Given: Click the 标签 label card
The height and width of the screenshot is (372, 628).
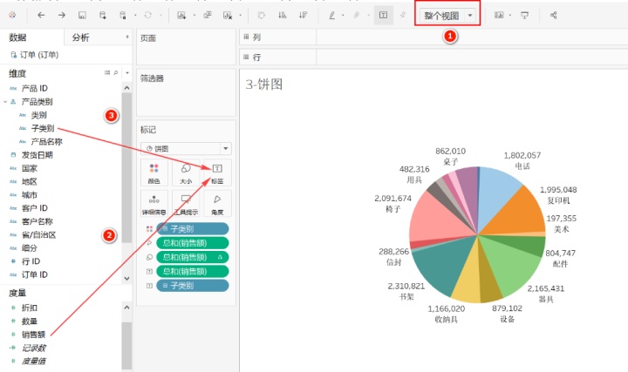Looking at the screenshot, I should (217, 172).
